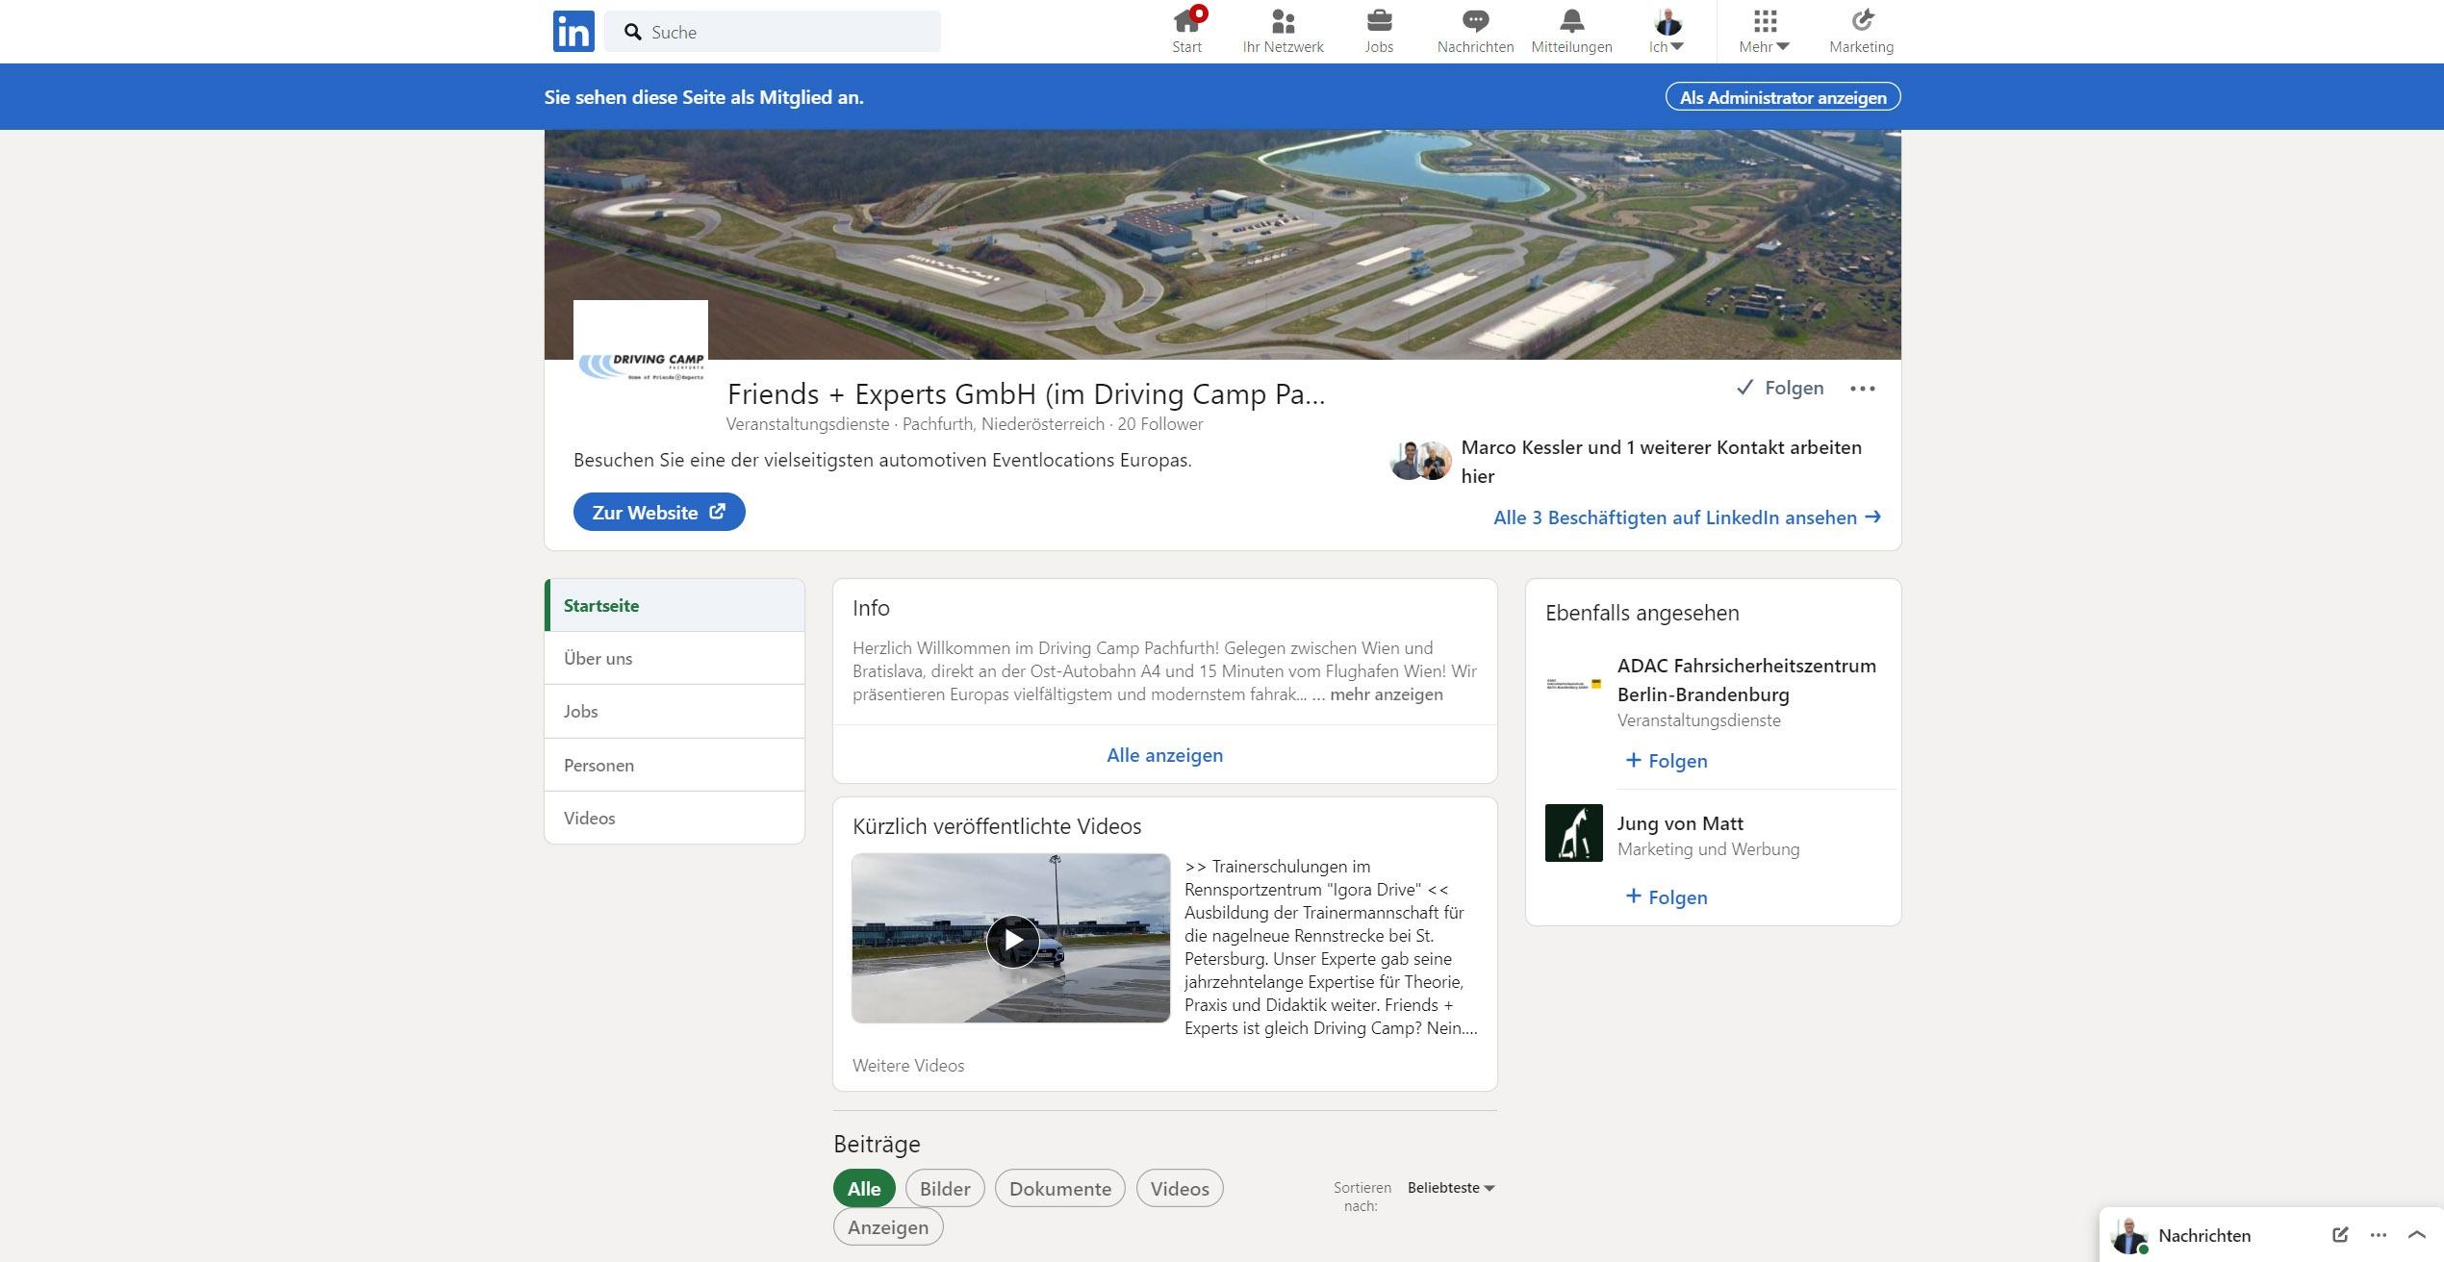This screenshot has width=2444, height=1262.
Task: Click the ADAC company logo
Action: click(1574, 684)
